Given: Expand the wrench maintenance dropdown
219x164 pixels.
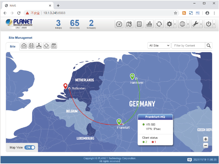Looking at the screenshot, I should click(197, 24).
